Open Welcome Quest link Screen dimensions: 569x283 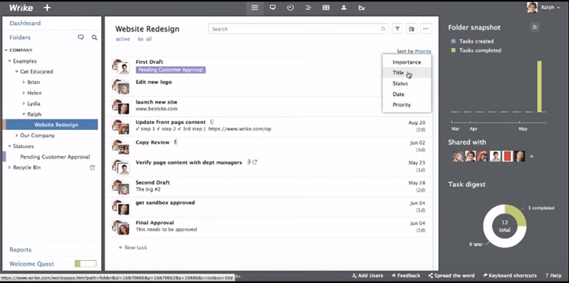32,264
